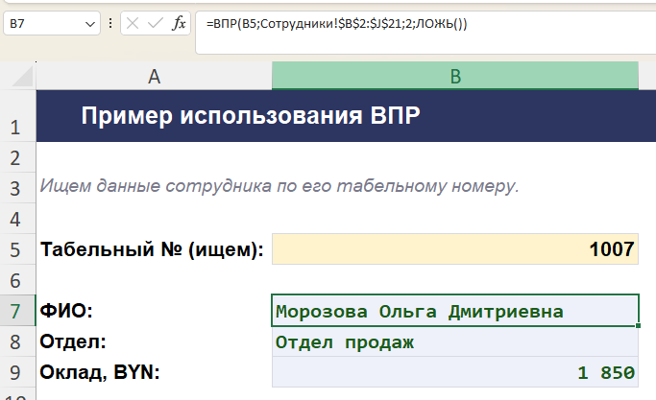Select row 3 header
Image resolution: width=656 pixels, height=400 pixels.
click(x=17, y=188)
